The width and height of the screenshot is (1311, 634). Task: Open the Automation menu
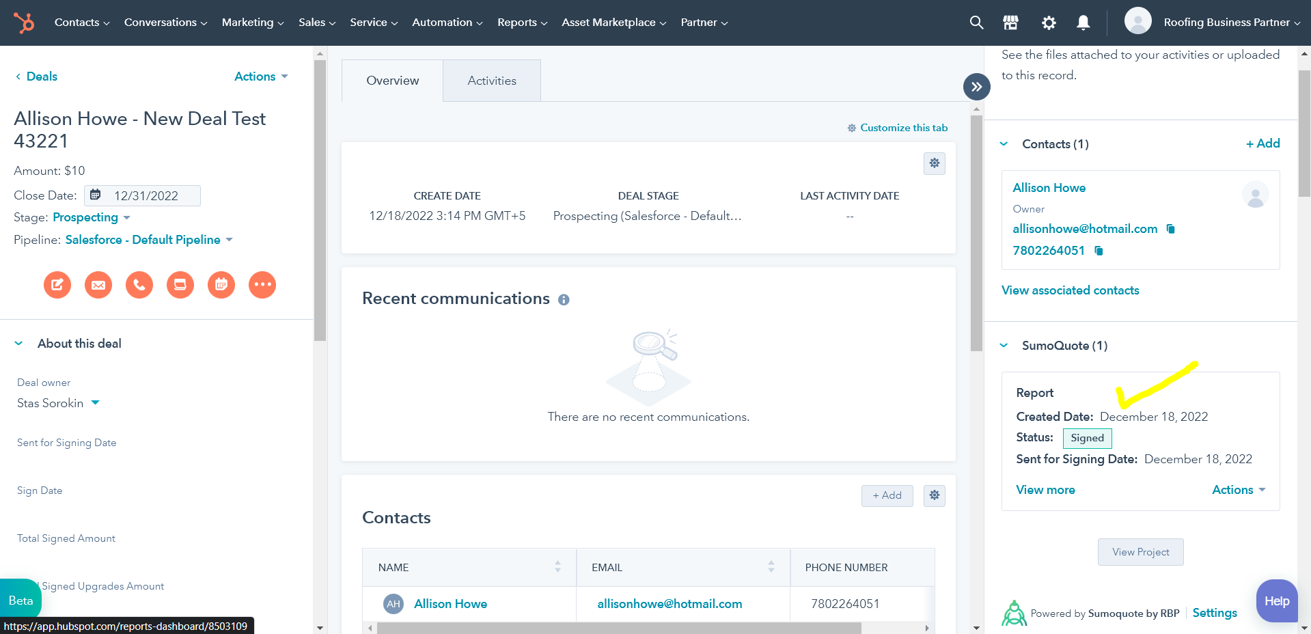point(447,23)
